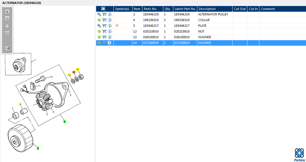306x162 pixels.
Task: Add PLATE to shopping cart
Action: pos(104,26)
